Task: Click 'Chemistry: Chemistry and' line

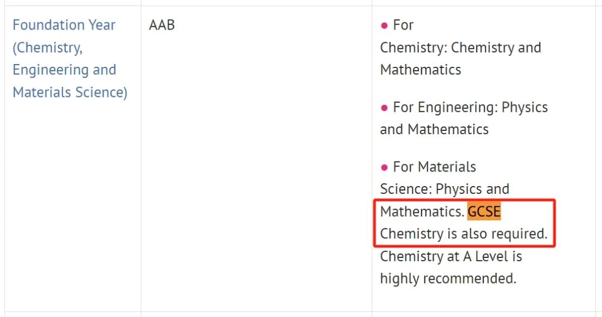Action: (x=460, y=47)
